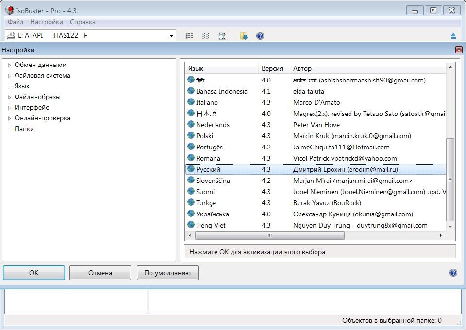Click globe icon next to Bahasa Indonesia
The height and width of the screenshot is (330, 466).
pyautogui.click(x=191, y=91)
